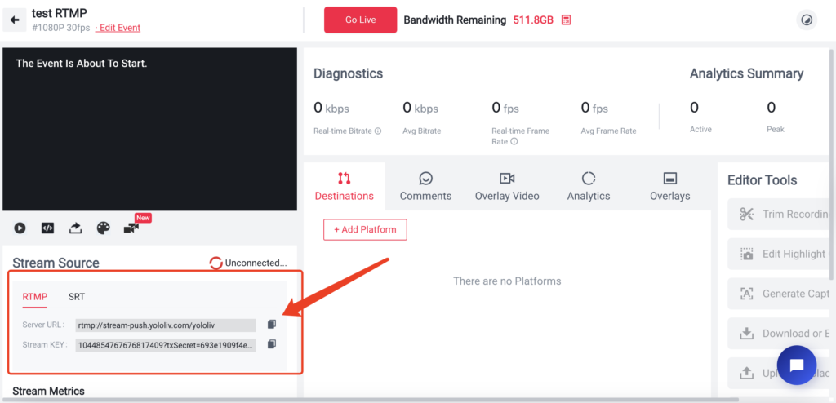Open the Analytics tab
The width and height of the screenshot is (836, 403).
[589, 186]
